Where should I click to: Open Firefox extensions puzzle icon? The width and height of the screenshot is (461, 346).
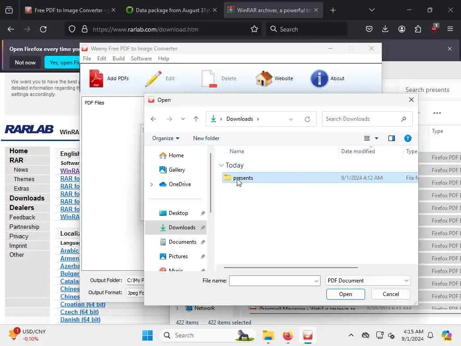coord(418,29)
